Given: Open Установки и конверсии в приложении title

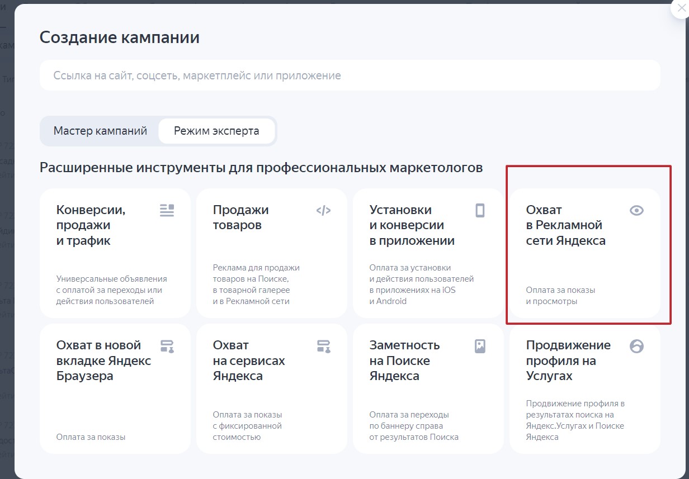Looking at the screenshot, I should (x=412, y=225).
